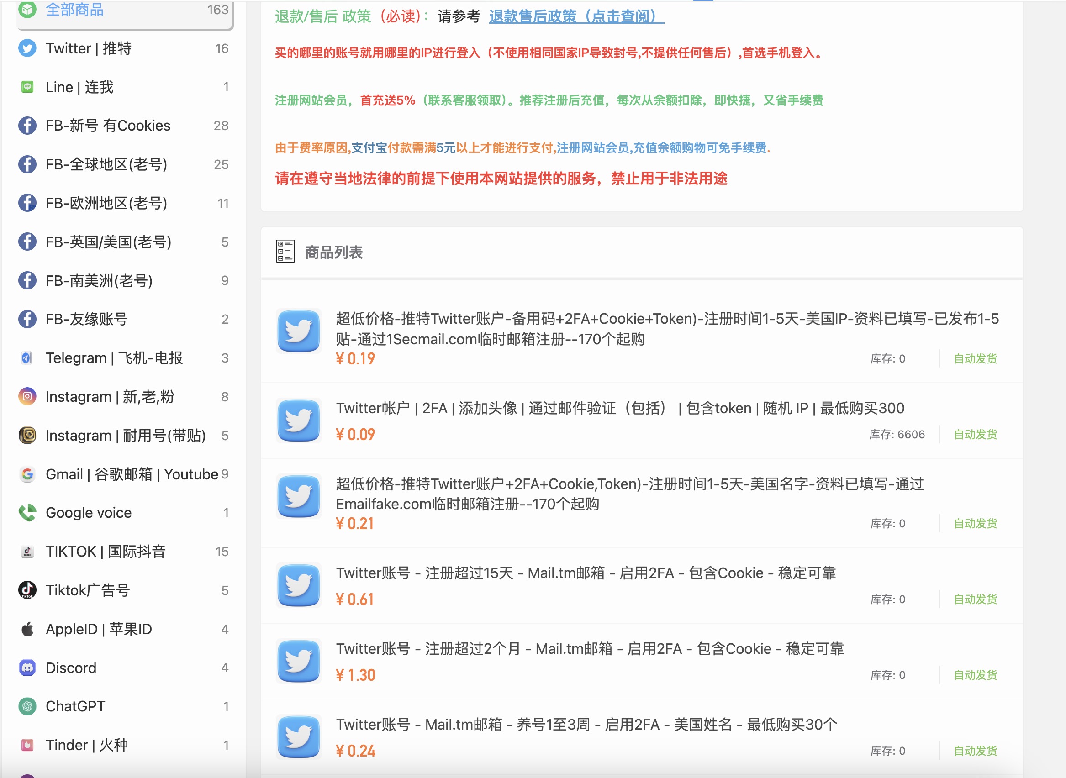This screenshot has width=1066, height=778.
Task: Open product Twitter账号 养号1至3周 最低购买30个
Action: pos(586,724)
